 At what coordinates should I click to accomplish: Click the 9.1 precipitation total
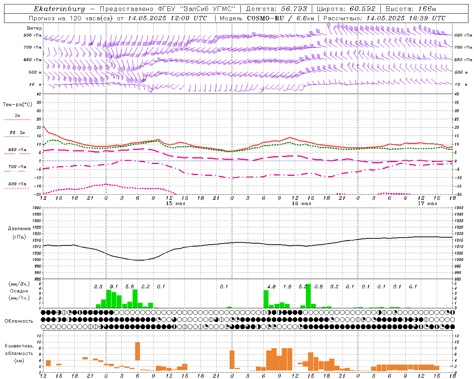tap(114, 286)
